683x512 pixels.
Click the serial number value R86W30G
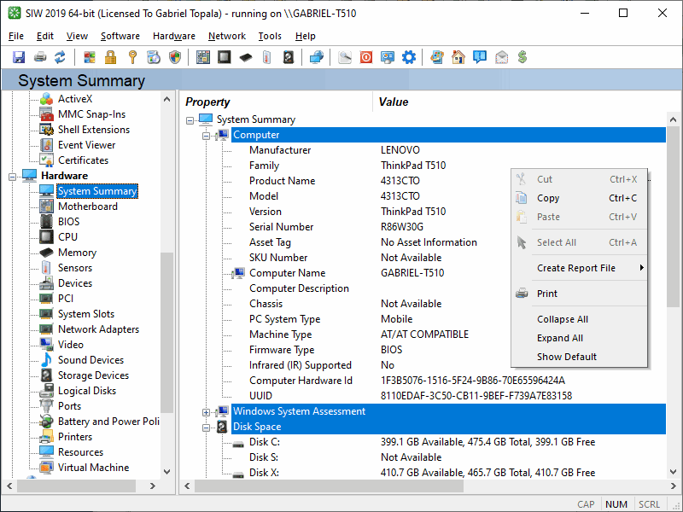point(401,227)
